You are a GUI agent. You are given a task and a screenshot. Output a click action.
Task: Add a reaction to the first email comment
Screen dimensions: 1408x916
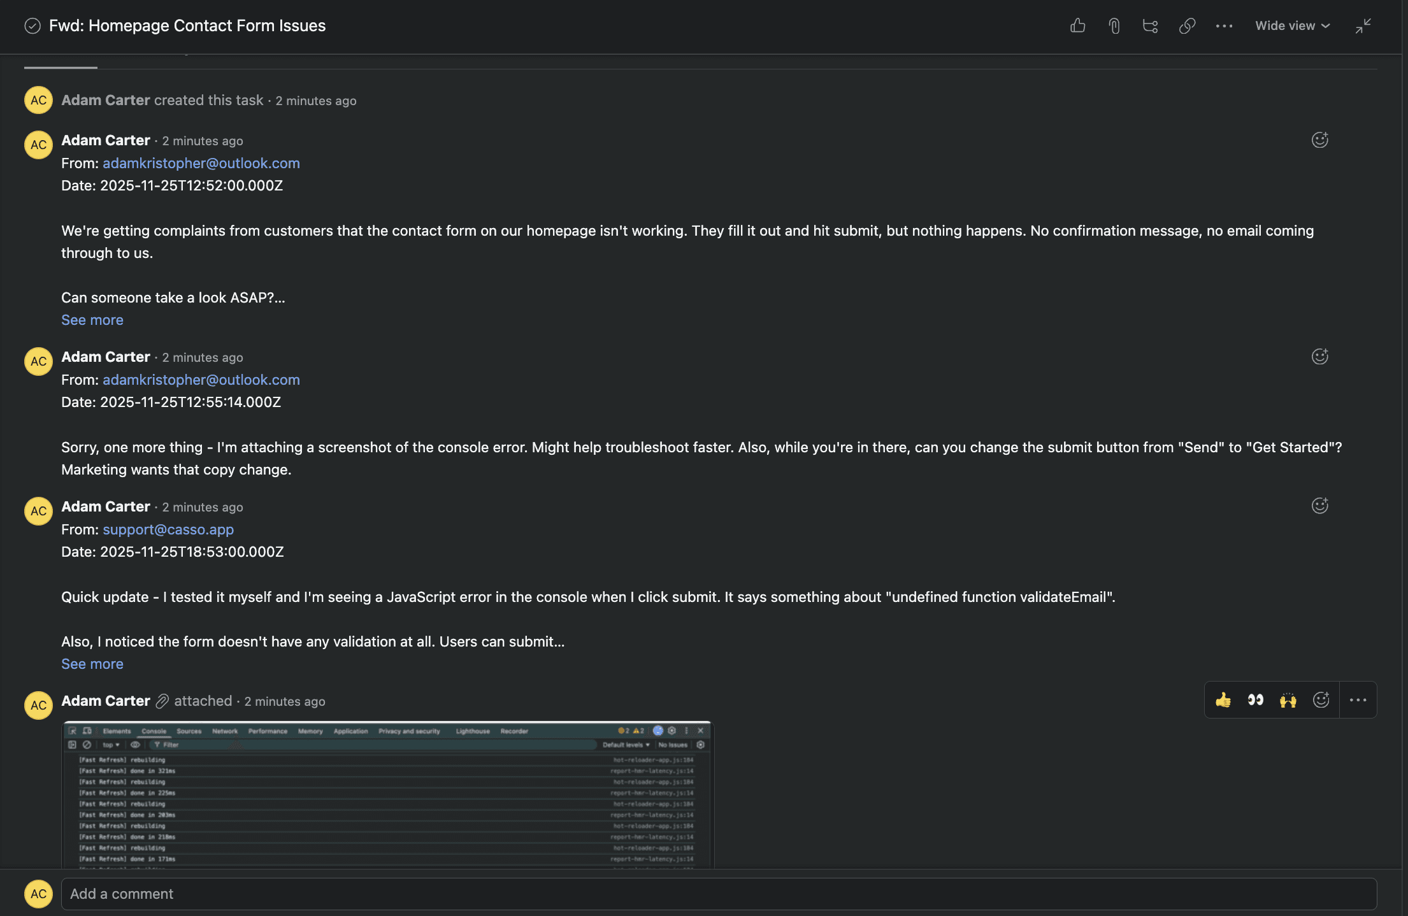1320,140
